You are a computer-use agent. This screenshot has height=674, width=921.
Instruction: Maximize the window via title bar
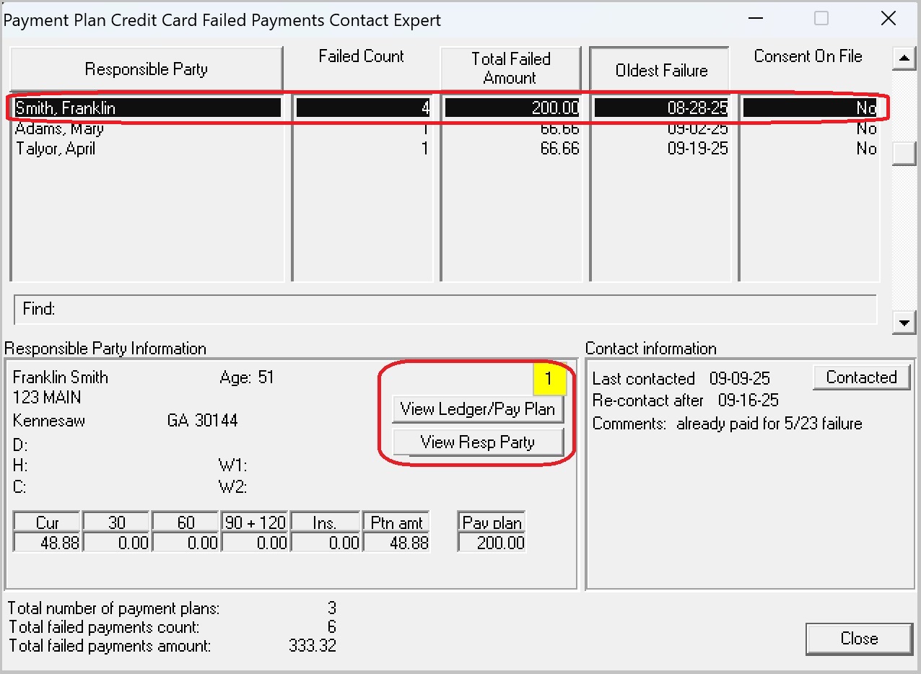pyautogui.click(x=821, y=19)
